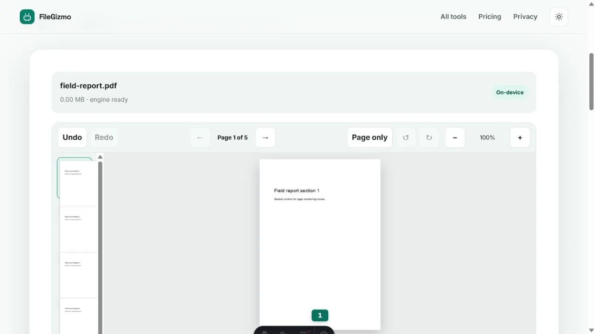Screen dimensions: 595x334
Task: Undo the last edit
Action: [x=72, y=137]
